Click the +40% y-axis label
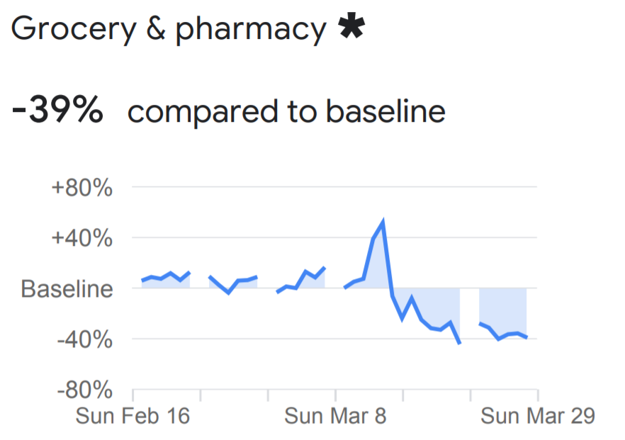The image size is (625, 440). tap(81, 239)
